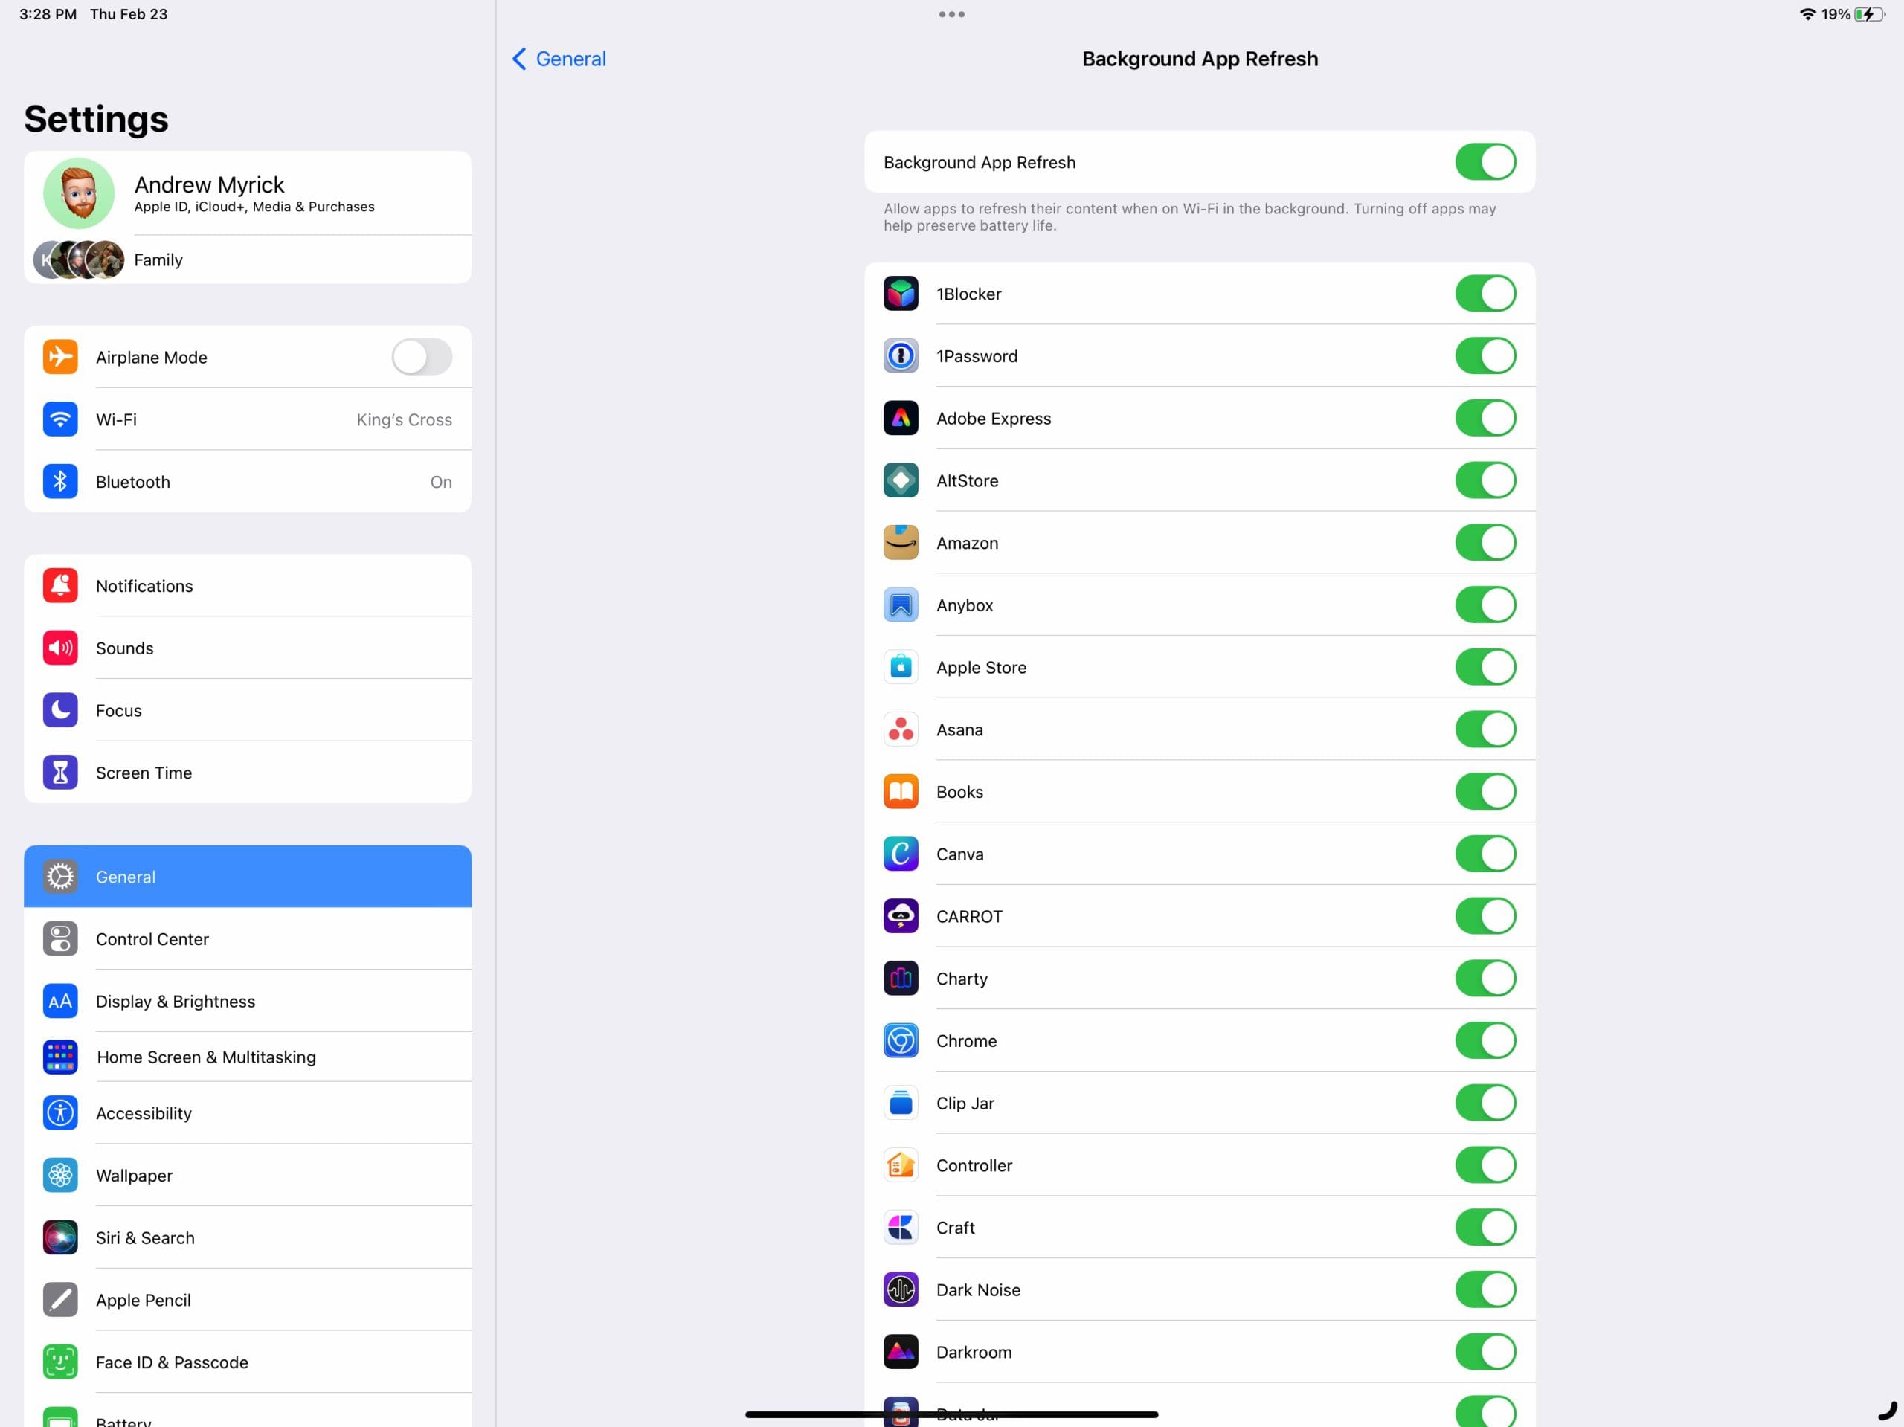Open the AltStore app settings
This screenshot has width=1904, height=1427.
(1200, 480)
